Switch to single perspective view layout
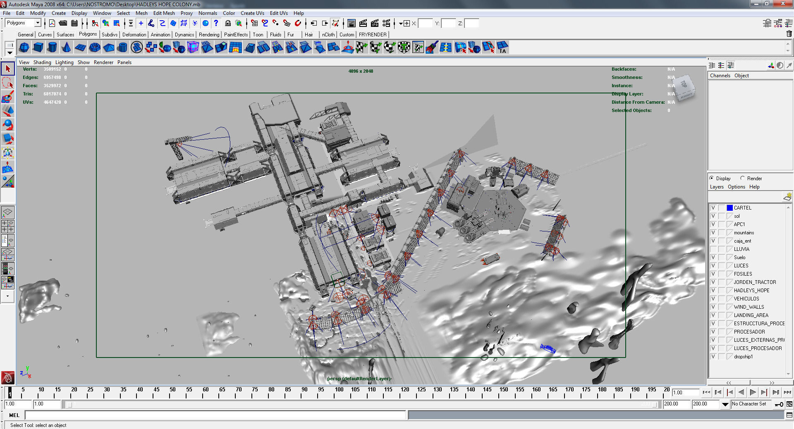This screenshot has width=794, height=429. click(8, 212)
